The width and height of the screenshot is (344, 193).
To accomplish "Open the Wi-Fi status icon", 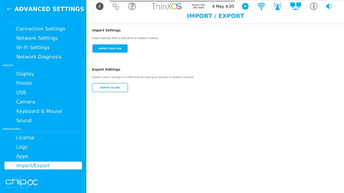I will [261, 6].
